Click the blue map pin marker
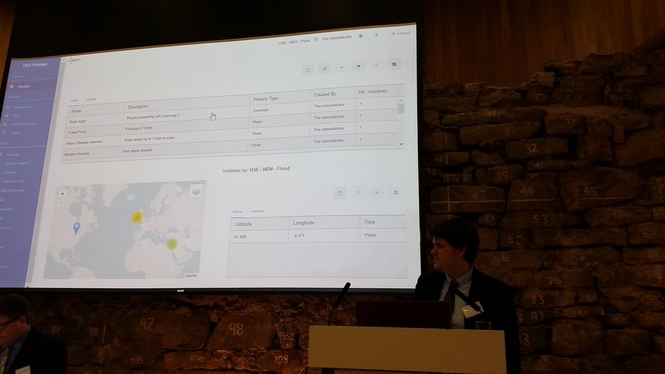Image resolution: width=665 pixels, height=374 pixels. (x=76, y=228)
